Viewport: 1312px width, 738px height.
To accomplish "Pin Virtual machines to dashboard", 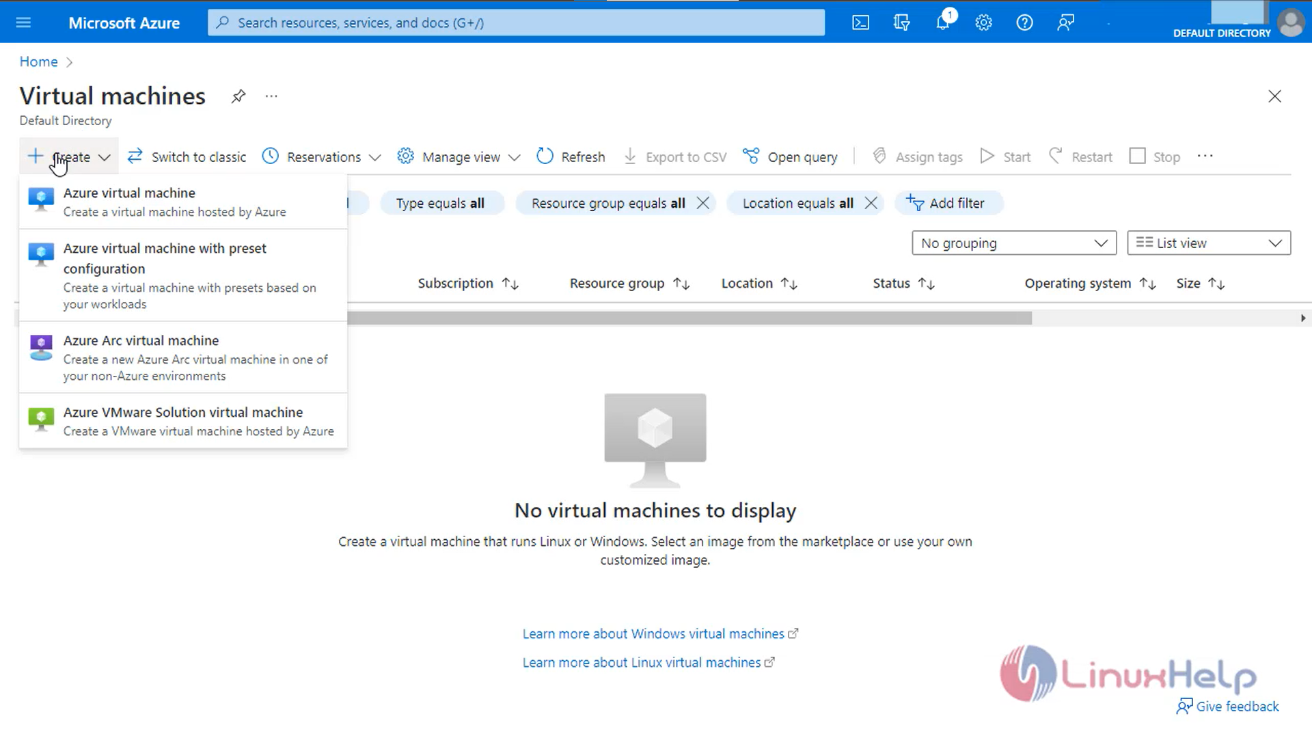I will [238, 96].
